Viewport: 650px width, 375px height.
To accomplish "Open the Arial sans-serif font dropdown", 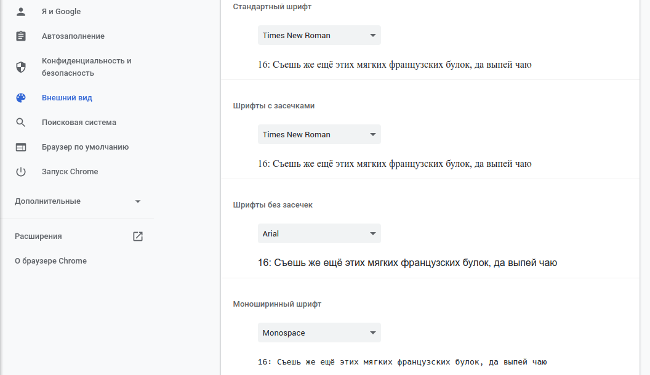I will 319,233.
